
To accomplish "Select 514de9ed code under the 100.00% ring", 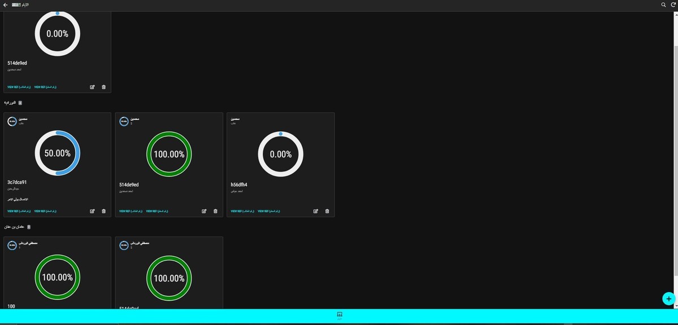I will (x=129, y=185).
